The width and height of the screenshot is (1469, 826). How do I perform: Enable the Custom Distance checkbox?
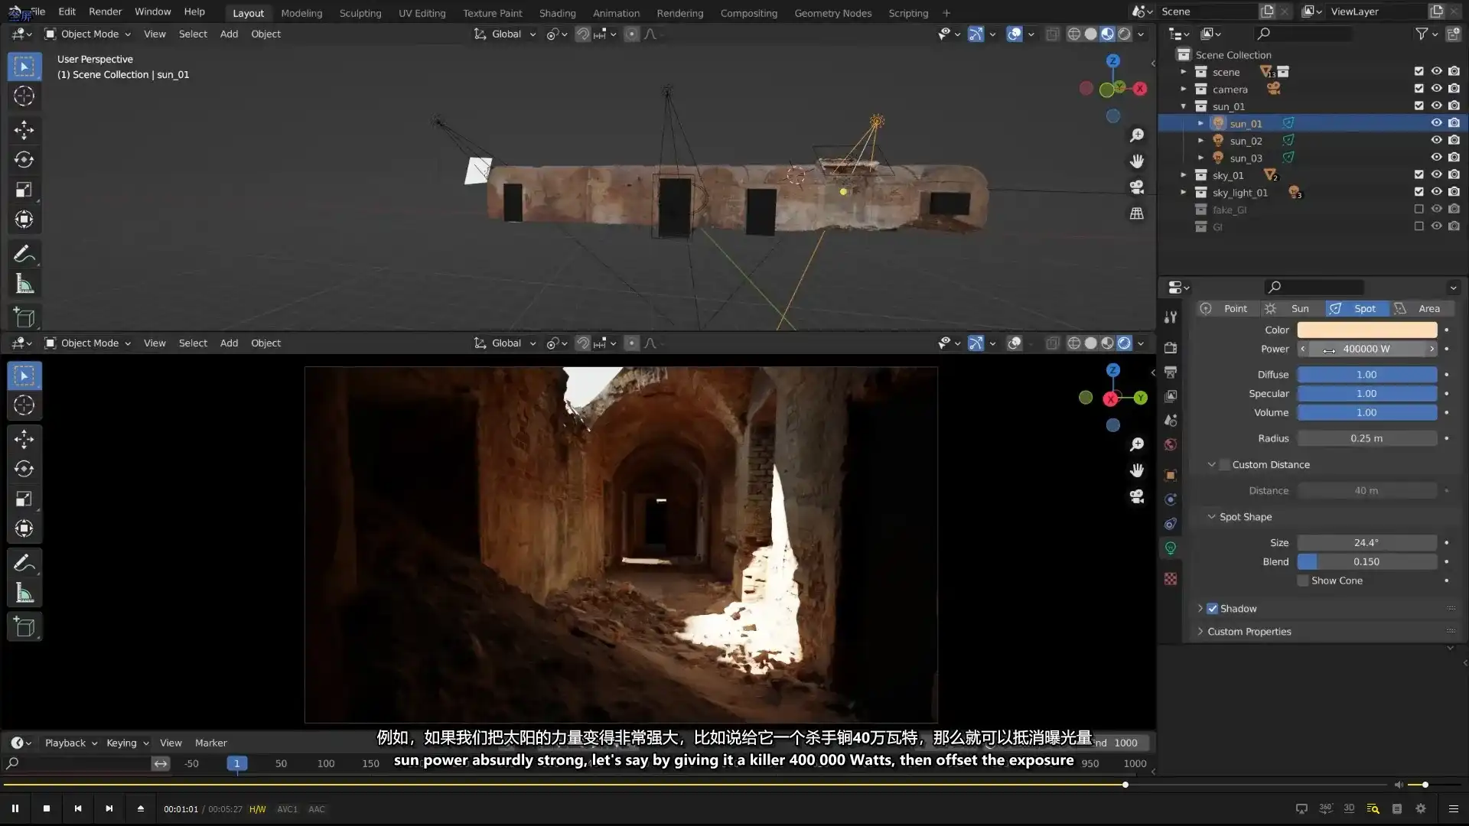[x=1224, y=464]
